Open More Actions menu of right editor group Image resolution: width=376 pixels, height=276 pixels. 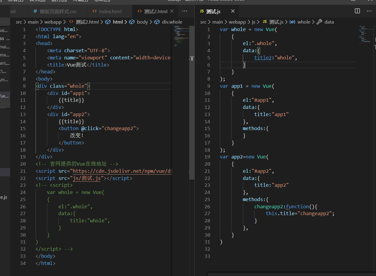tap(369, 11)
